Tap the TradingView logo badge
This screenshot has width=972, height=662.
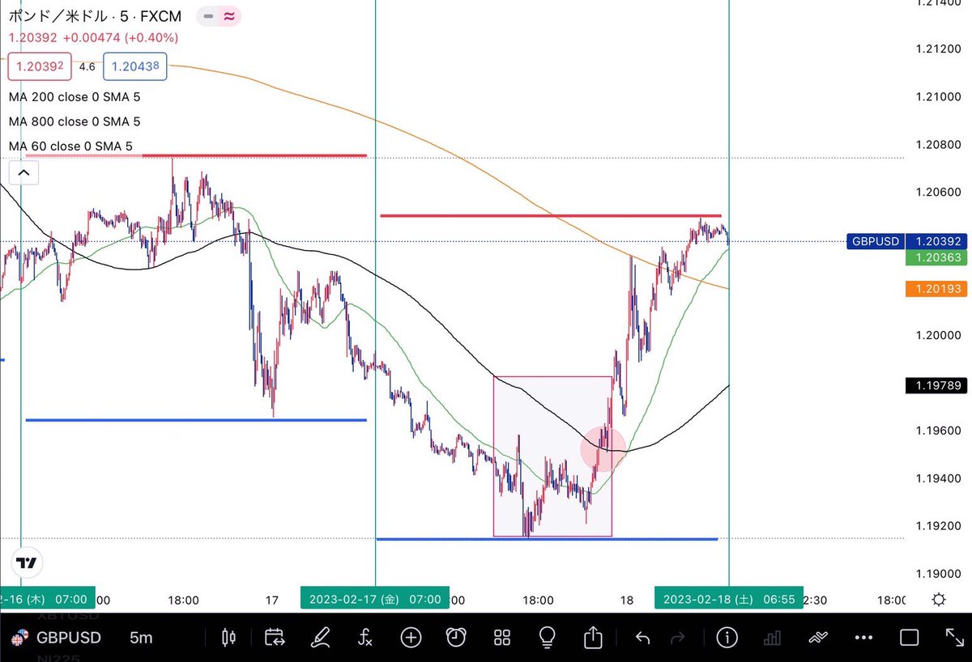point(27,563)
